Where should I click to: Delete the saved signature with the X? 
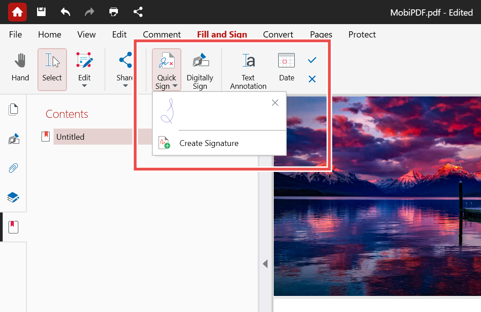click(x=275, y=103)
